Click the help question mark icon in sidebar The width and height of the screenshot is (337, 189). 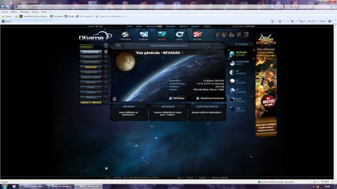pos(106,45)
